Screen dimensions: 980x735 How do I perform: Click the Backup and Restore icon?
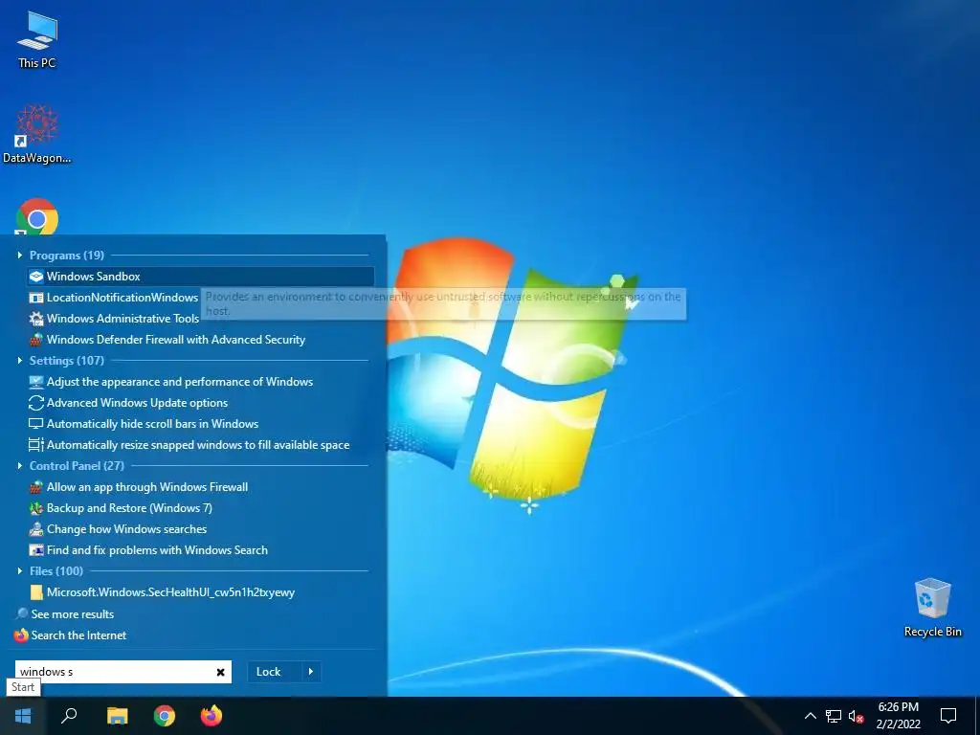(x=36, y=508)
